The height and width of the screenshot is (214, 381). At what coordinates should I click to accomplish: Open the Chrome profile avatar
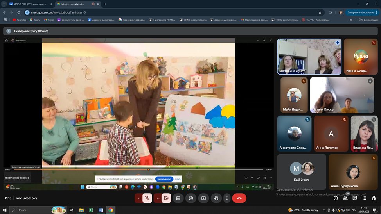[340, 12]
